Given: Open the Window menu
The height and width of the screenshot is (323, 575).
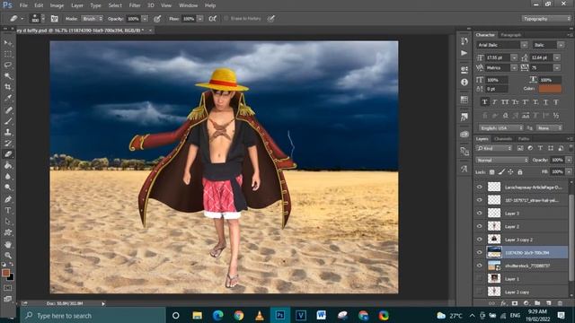Looking at the screenshot, I should 188,5.
